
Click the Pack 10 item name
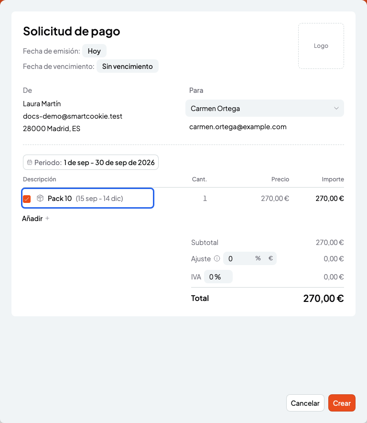click(60, 198)
